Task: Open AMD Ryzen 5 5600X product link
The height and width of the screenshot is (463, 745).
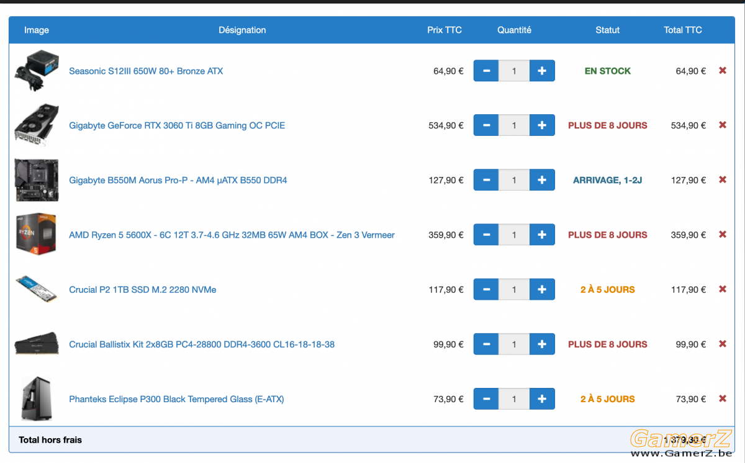Action: tap(232, 235)
